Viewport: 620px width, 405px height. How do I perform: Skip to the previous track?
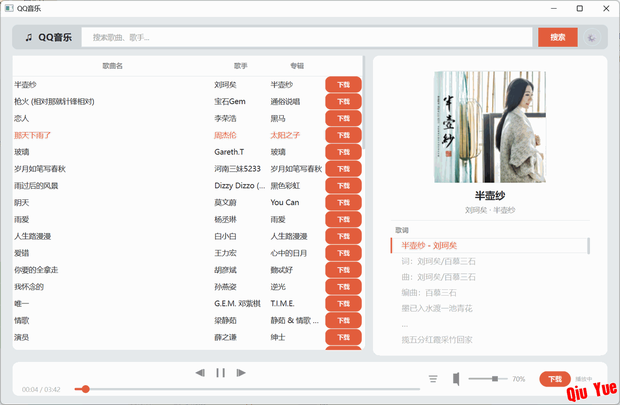(200, 373)
